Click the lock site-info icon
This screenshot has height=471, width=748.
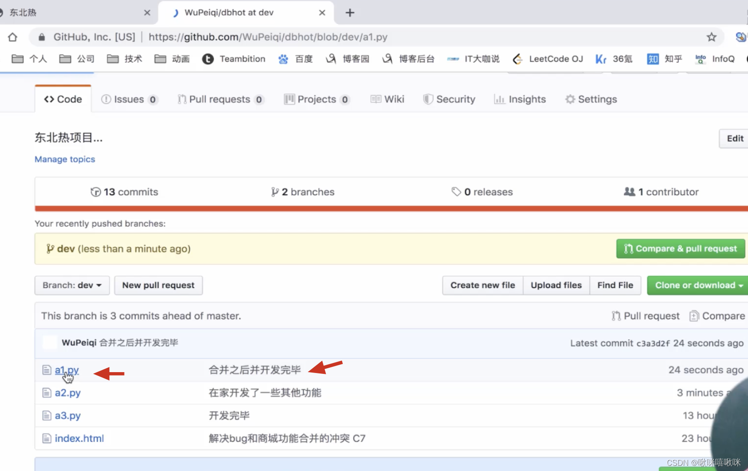pos(42,37)
